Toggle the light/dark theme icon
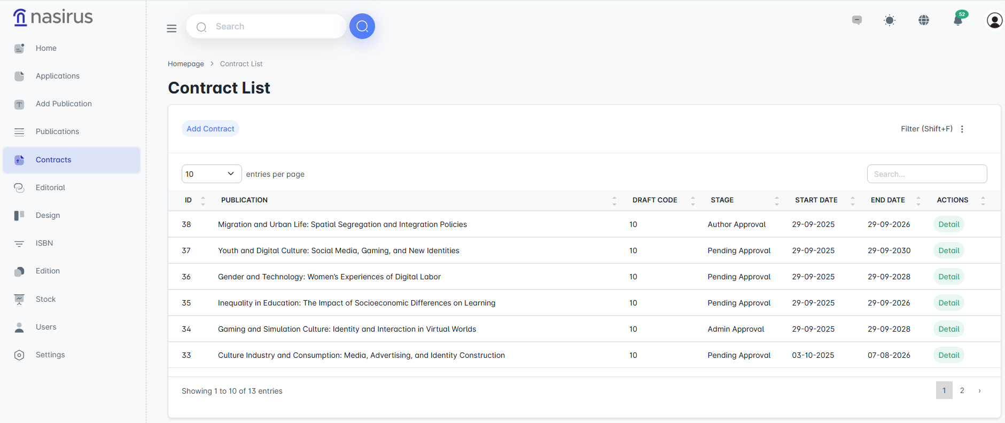Image resolution: width=1005 pixels, height=423 pixels. point(889,20)
